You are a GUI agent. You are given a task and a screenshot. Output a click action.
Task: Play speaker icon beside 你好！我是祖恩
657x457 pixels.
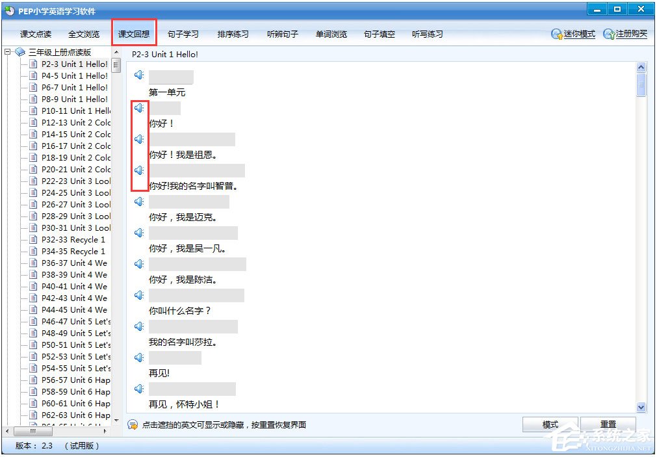[x=138, y=138]
